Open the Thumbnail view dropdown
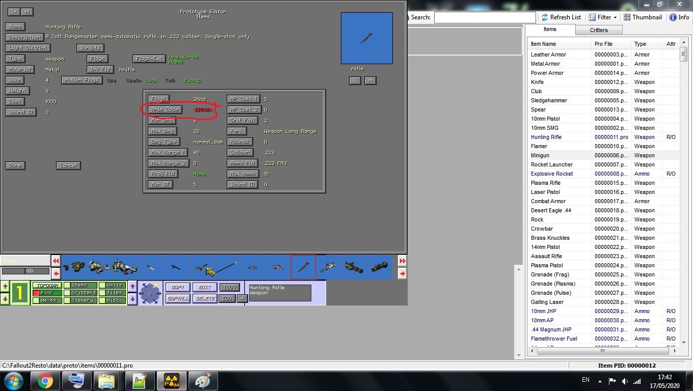Screen dimensions: 693x391 click(x=643, y=17)
